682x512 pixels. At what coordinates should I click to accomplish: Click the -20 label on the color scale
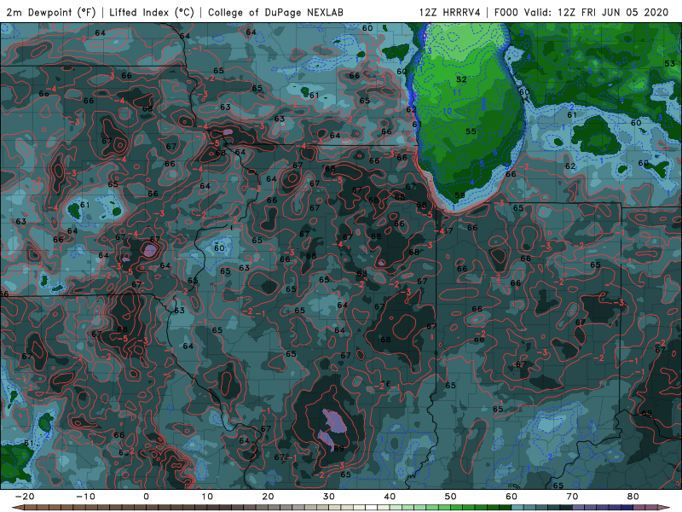pyautogui.click(x=25, y=497)
